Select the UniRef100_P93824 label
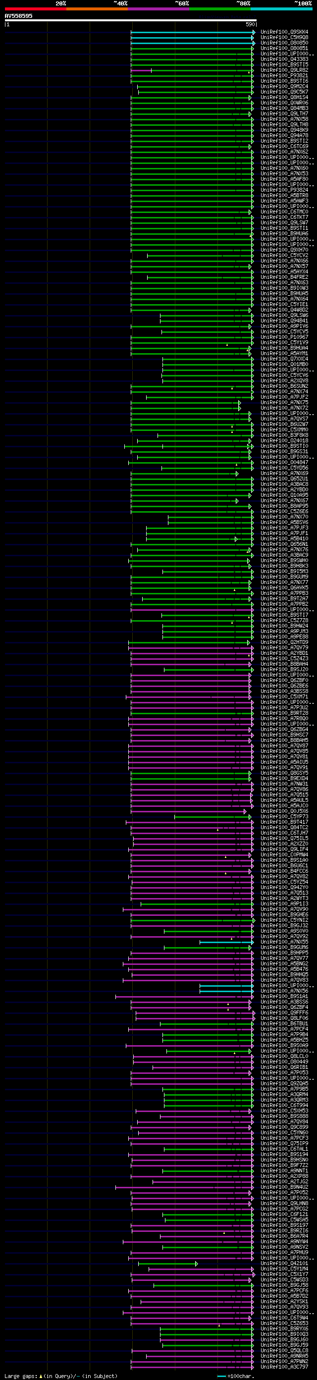This screenshot has width=317, height=1380. coord(284,190)
